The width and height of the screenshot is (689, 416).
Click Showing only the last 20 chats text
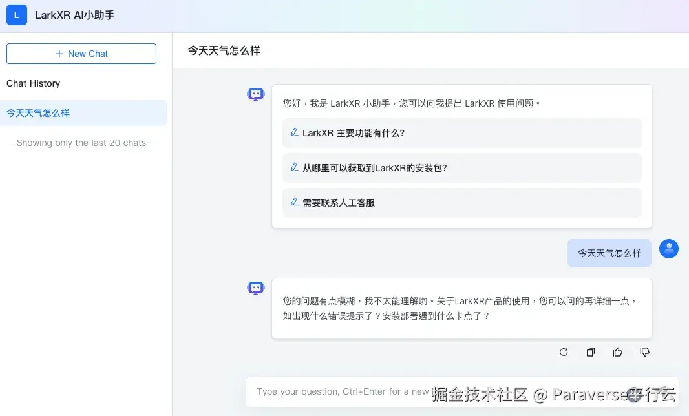pyautogui.click(x=80, y=143)
